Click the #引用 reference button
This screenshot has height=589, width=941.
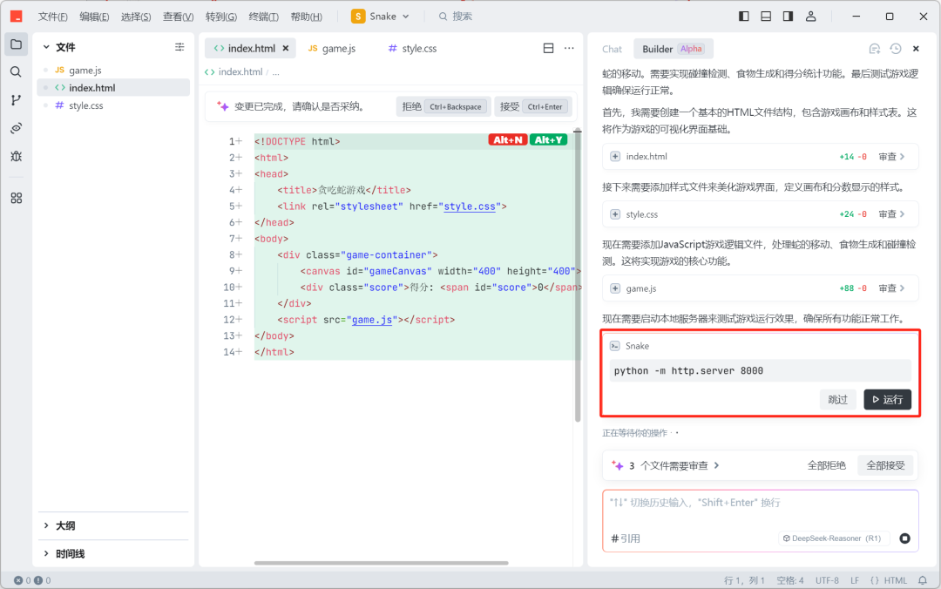click(626, 538)
